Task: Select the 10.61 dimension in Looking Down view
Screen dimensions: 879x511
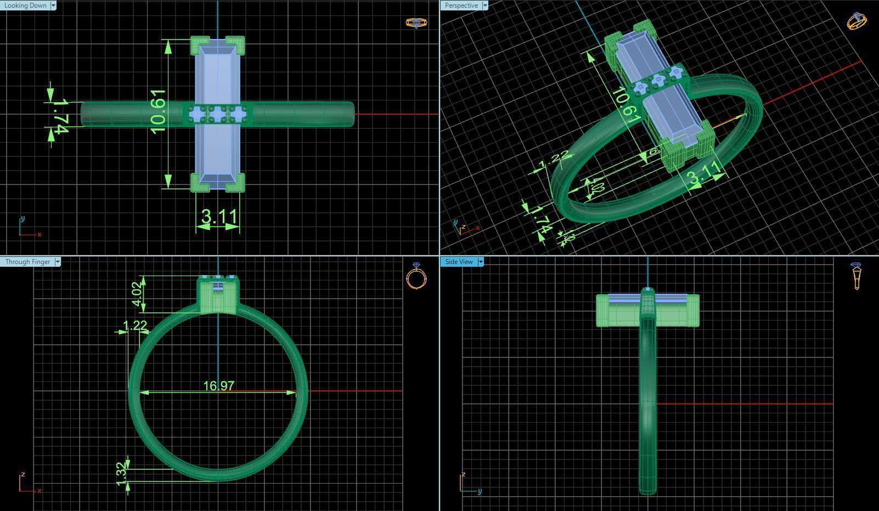Action: (157, 111)
